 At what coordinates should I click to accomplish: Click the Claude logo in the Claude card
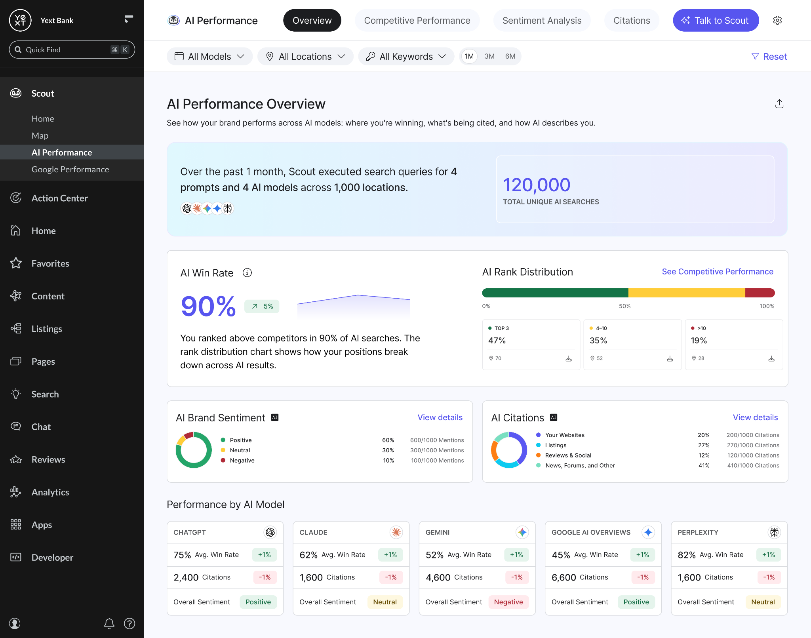tap(396, 532)
